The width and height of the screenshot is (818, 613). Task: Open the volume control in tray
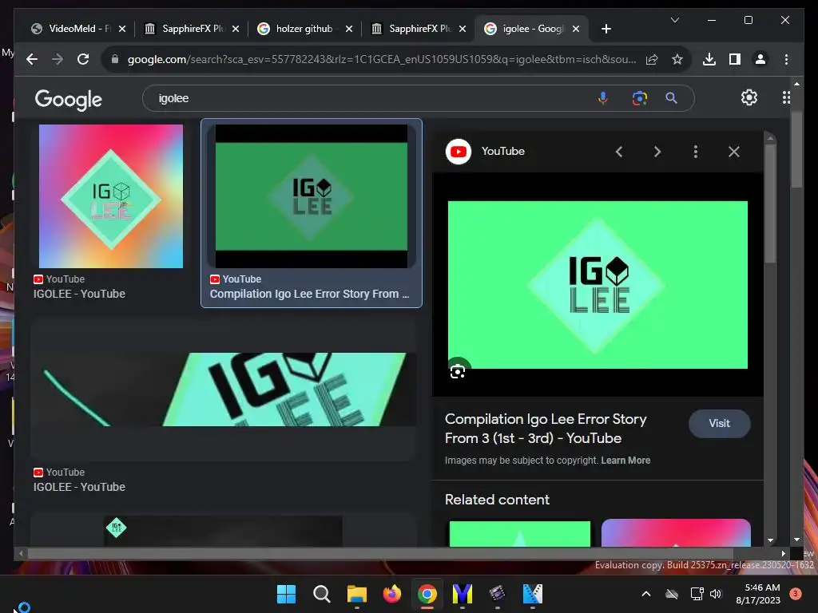[x=716, y=594]
